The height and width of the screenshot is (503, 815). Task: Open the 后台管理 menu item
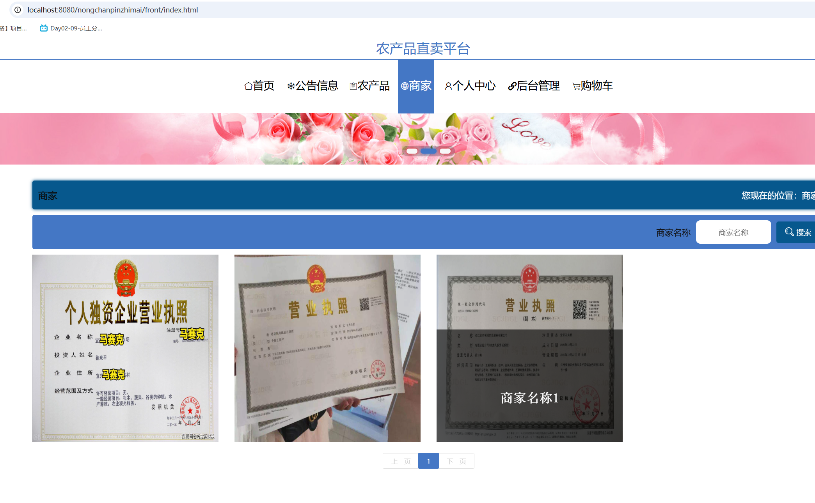coord(534,86)
